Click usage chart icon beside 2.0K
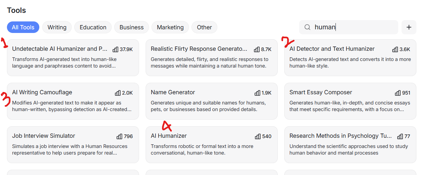This screenshot has height=175, width=423. tap(118, 93)
